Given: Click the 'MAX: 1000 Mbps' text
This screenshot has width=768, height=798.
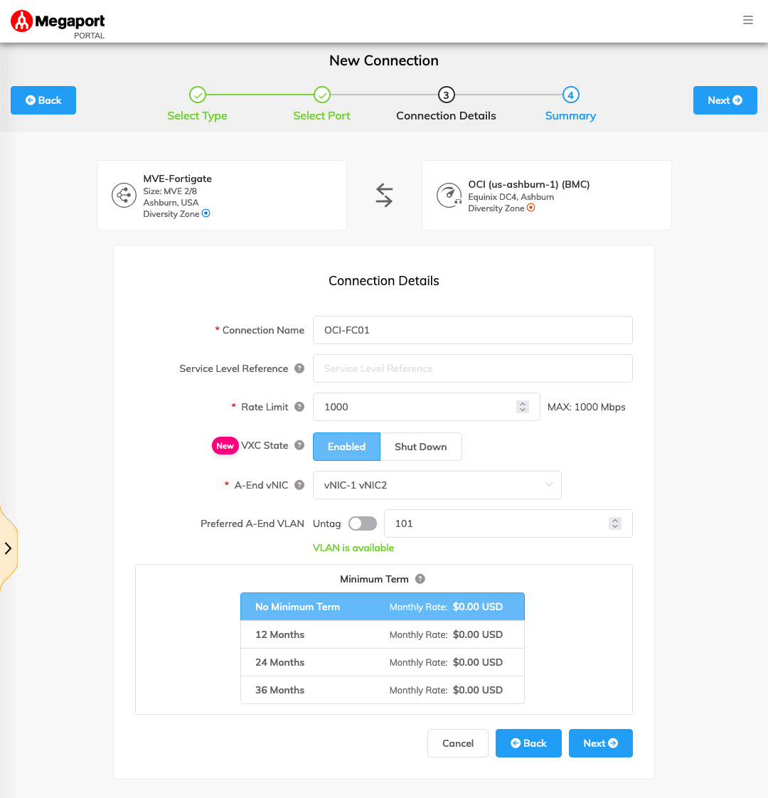Looking at the screenshot, I should (x=586, y=407).
